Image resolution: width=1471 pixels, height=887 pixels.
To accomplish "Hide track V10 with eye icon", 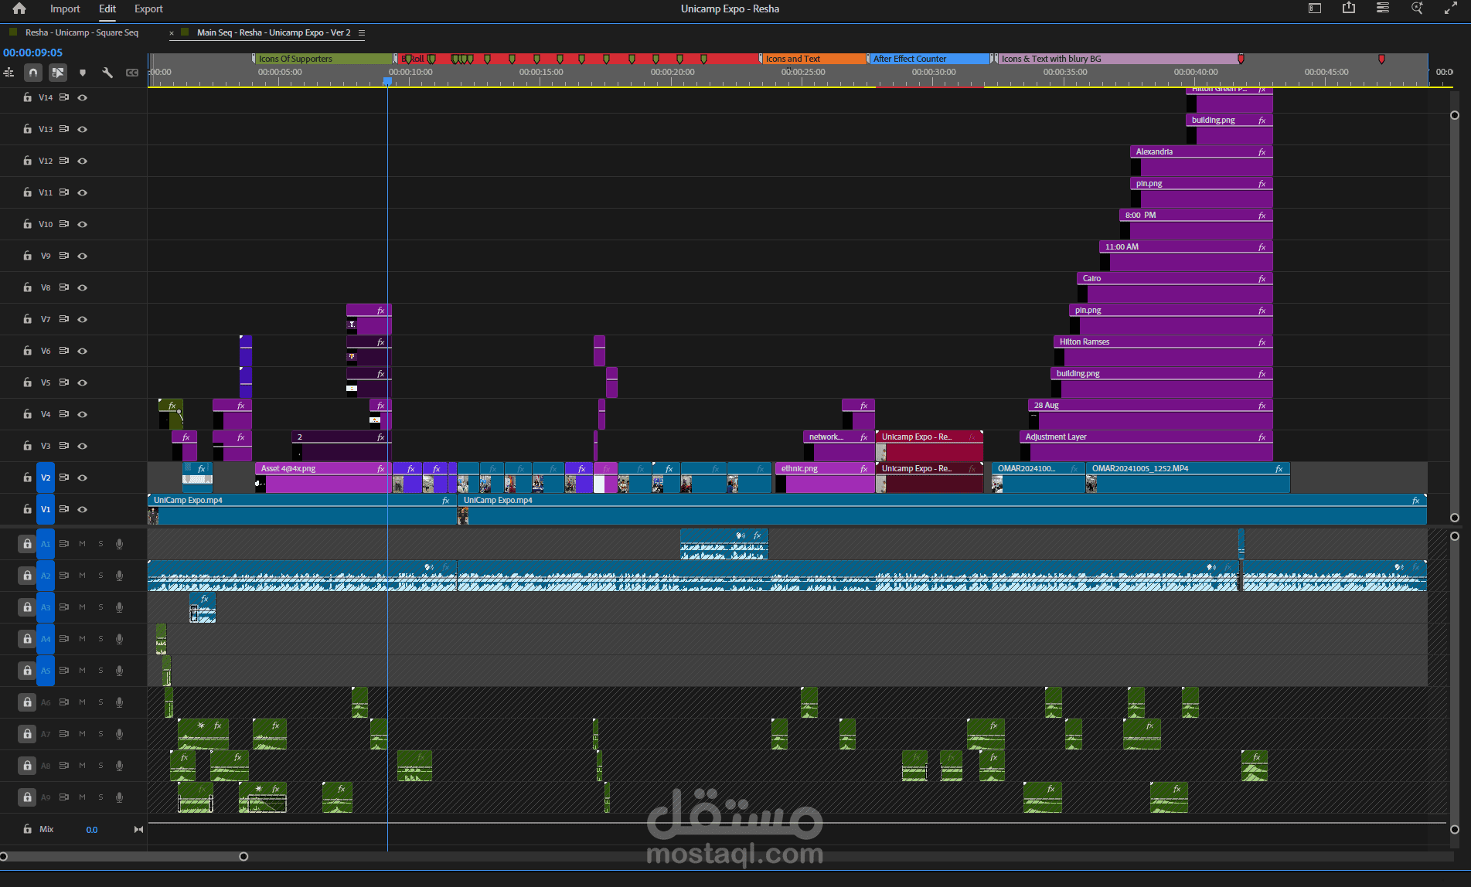I will (82, 224).
